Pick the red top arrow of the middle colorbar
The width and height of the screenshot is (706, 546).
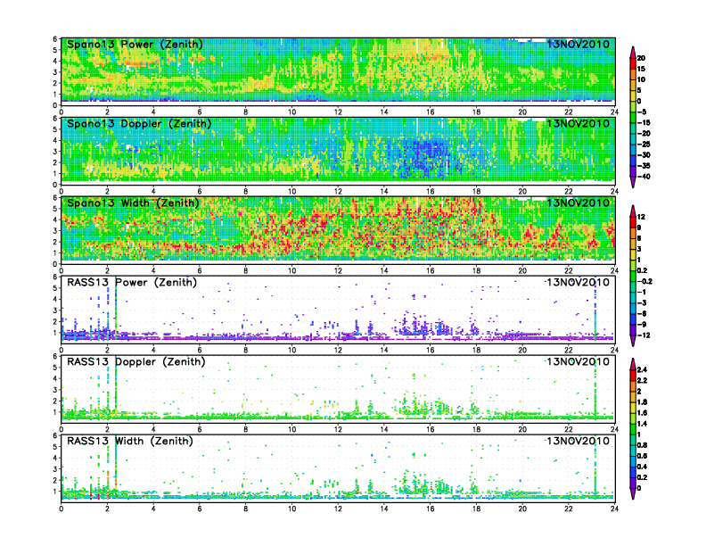(x=633, y=211)
